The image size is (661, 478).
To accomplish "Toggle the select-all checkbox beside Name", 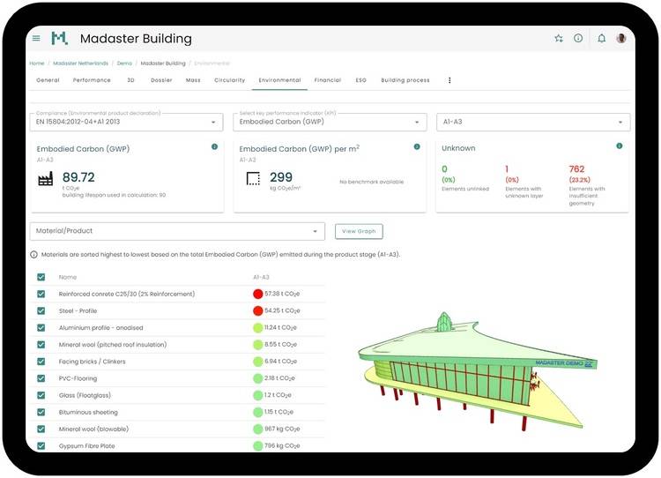I will click(41, 277).
